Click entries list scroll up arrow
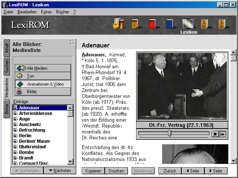The image size is (238, 178). coord(70,108)
